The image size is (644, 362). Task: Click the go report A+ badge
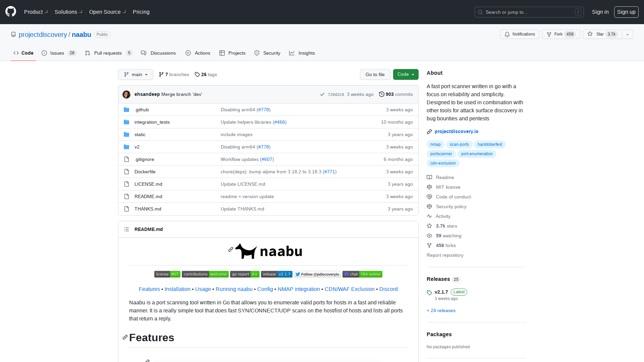click(245, 274)
